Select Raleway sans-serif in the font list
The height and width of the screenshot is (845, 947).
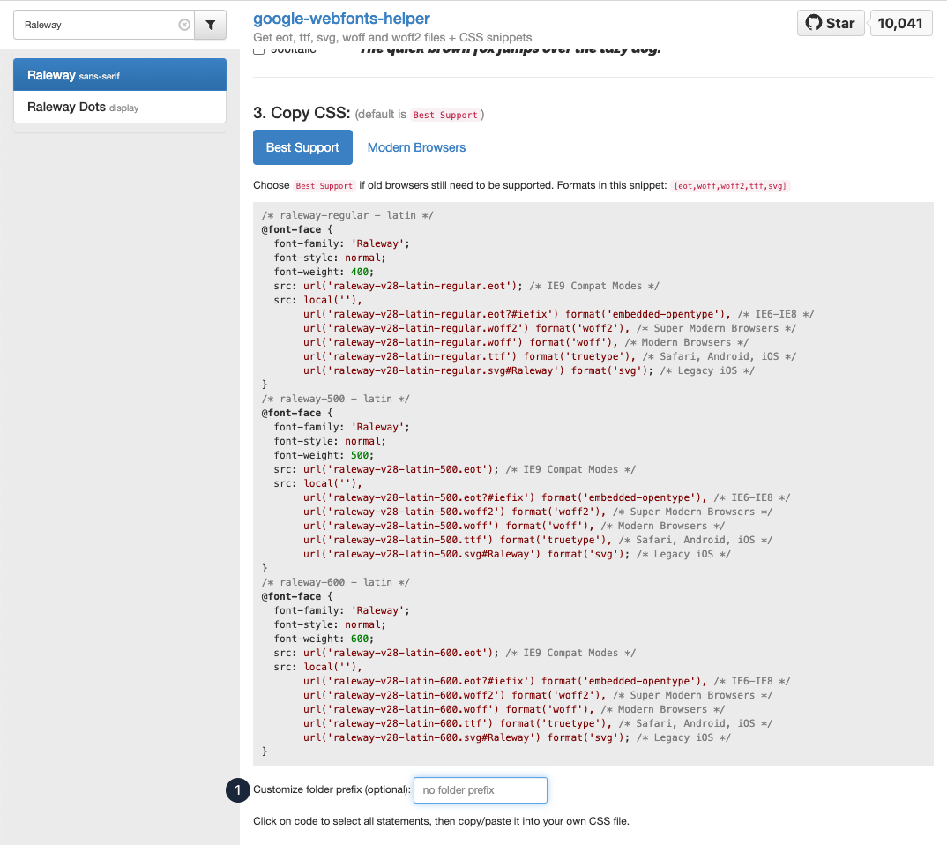pos(120,75)
